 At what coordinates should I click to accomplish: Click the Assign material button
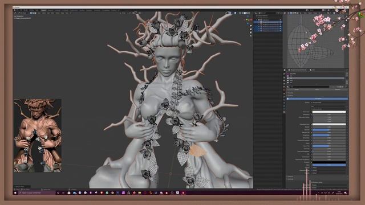click(x=297, y=89)
